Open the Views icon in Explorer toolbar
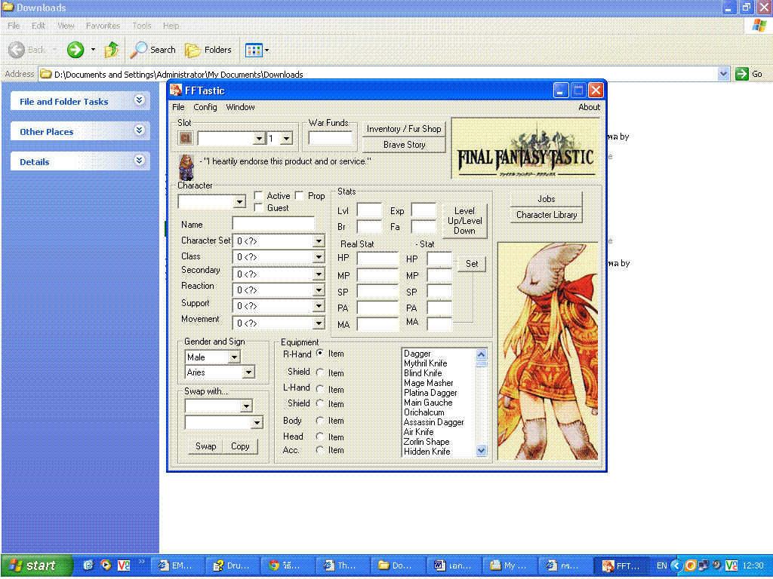This screenshot has height=579, width=773. pyautogui.click(x=254, y=50)
